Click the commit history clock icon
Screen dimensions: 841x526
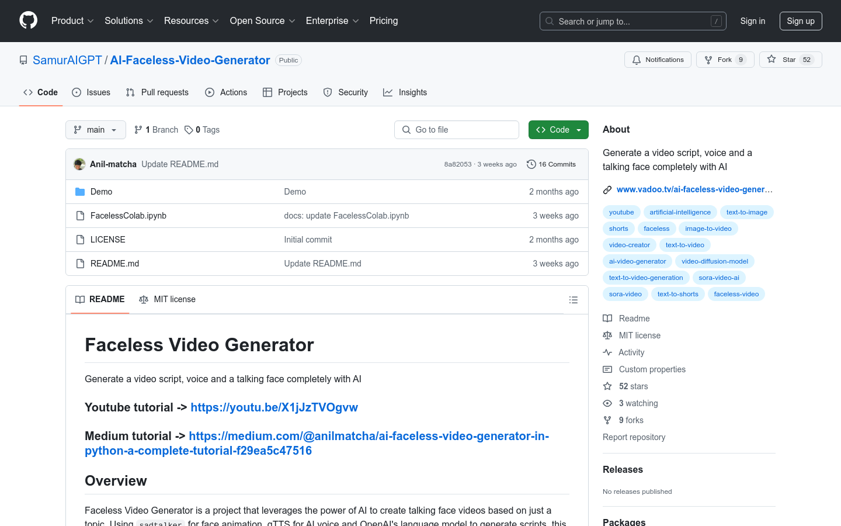coord(531,164)
